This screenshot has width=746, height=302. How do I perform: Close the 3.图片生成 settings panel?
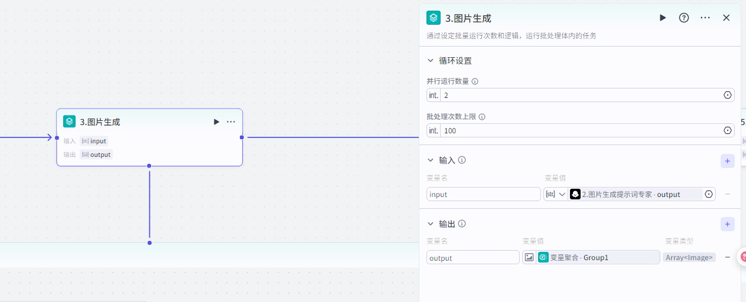(727, 18)
